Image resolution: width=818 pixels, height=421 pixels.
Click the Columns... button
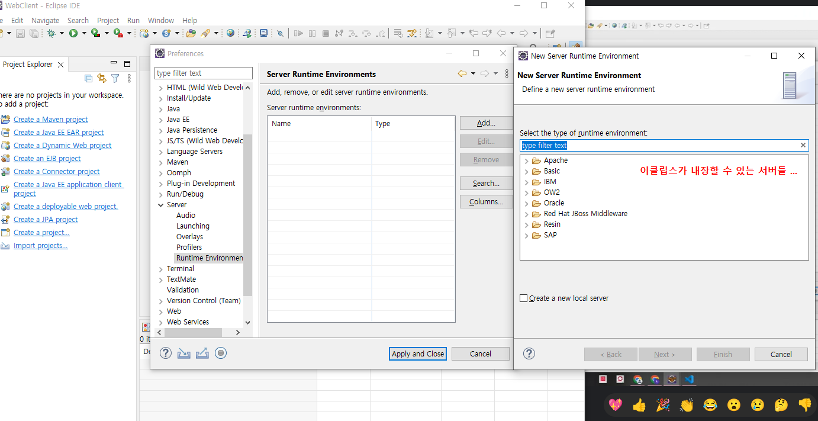[486, 202]
